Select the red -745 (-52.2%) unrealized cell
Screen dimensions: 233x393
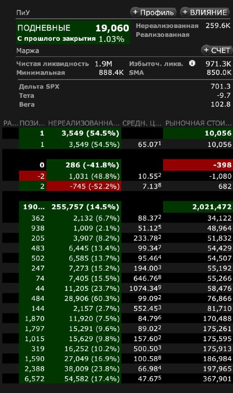pos(84,186)
